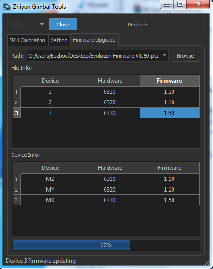The height and width of the screenshot is (269, 213).
Task: Click the window resize grip corner
Action: (x=207, y=262)
